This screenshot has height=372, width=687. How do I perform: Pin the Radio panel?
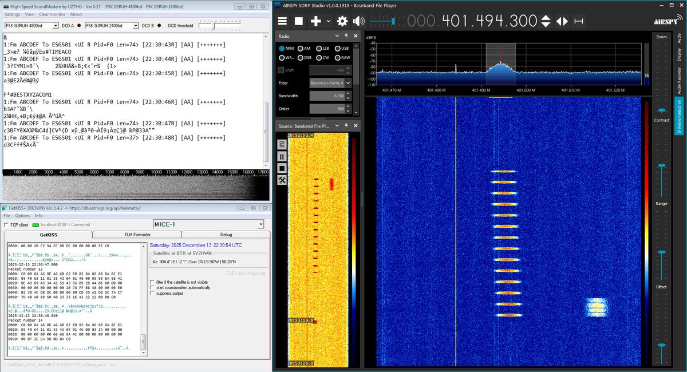coord(346,36)
